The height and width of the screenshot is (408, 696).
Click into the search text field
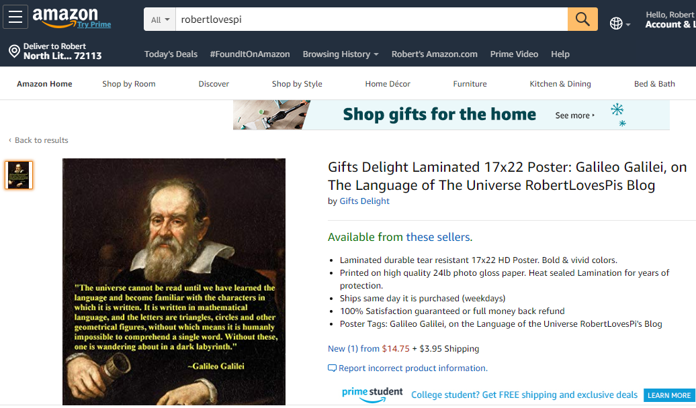point(372,19)
